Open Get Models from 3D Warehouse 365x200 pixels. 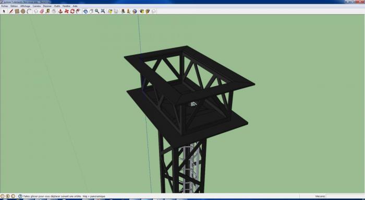click(142, 11)
